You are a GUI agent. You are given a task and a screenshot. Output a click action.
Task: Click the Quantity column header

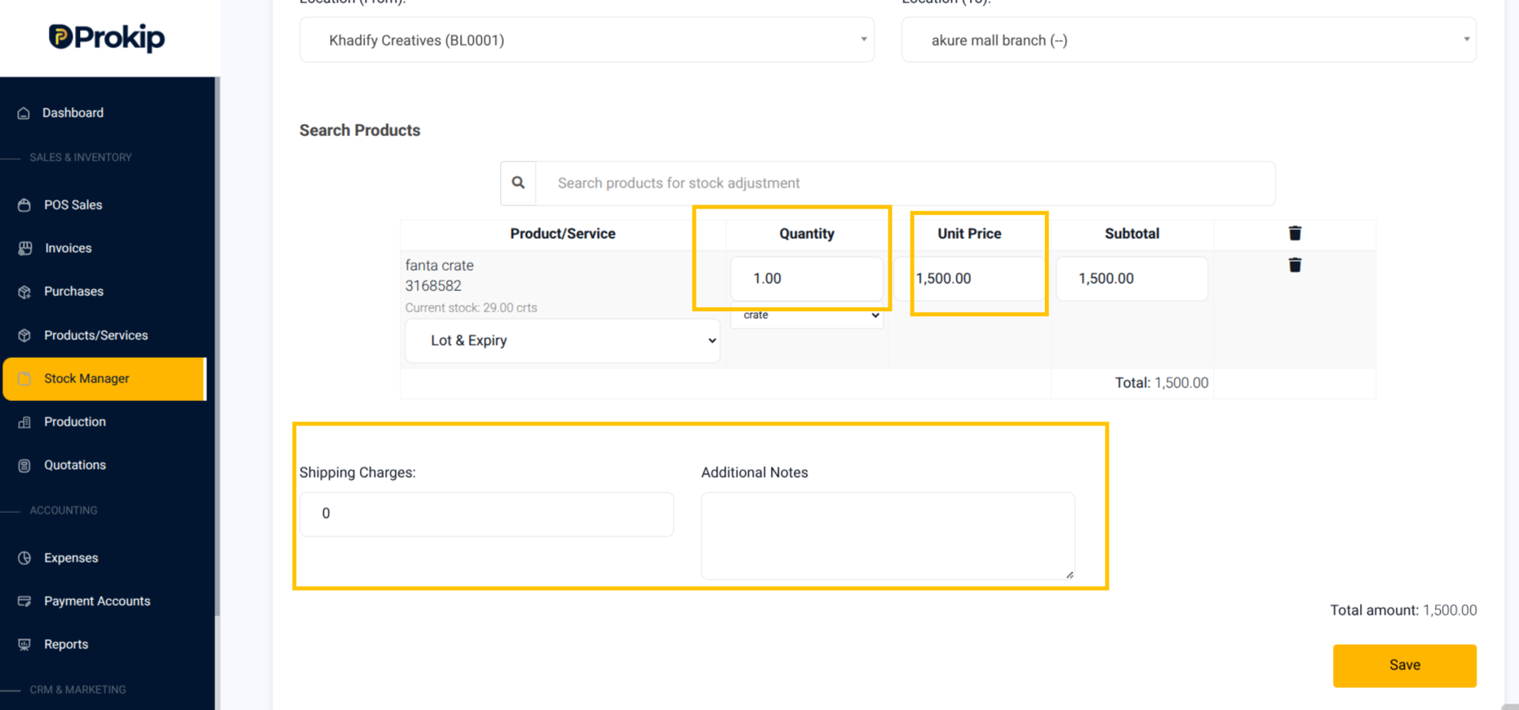tap(806, 233)
